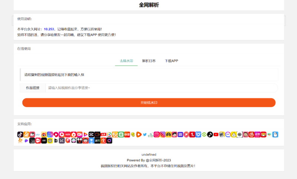The image size is (297, 179).
Task: Click the 'undefined' footer text
Action: 149,155
